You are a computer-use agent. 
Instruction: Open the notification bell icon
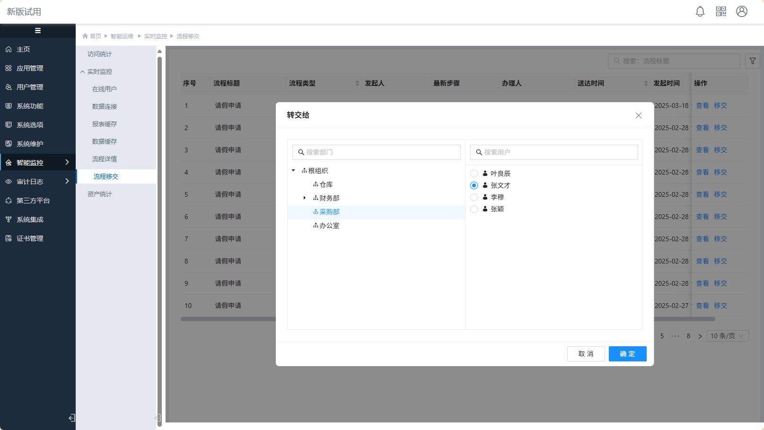click(x=700, y=12)
